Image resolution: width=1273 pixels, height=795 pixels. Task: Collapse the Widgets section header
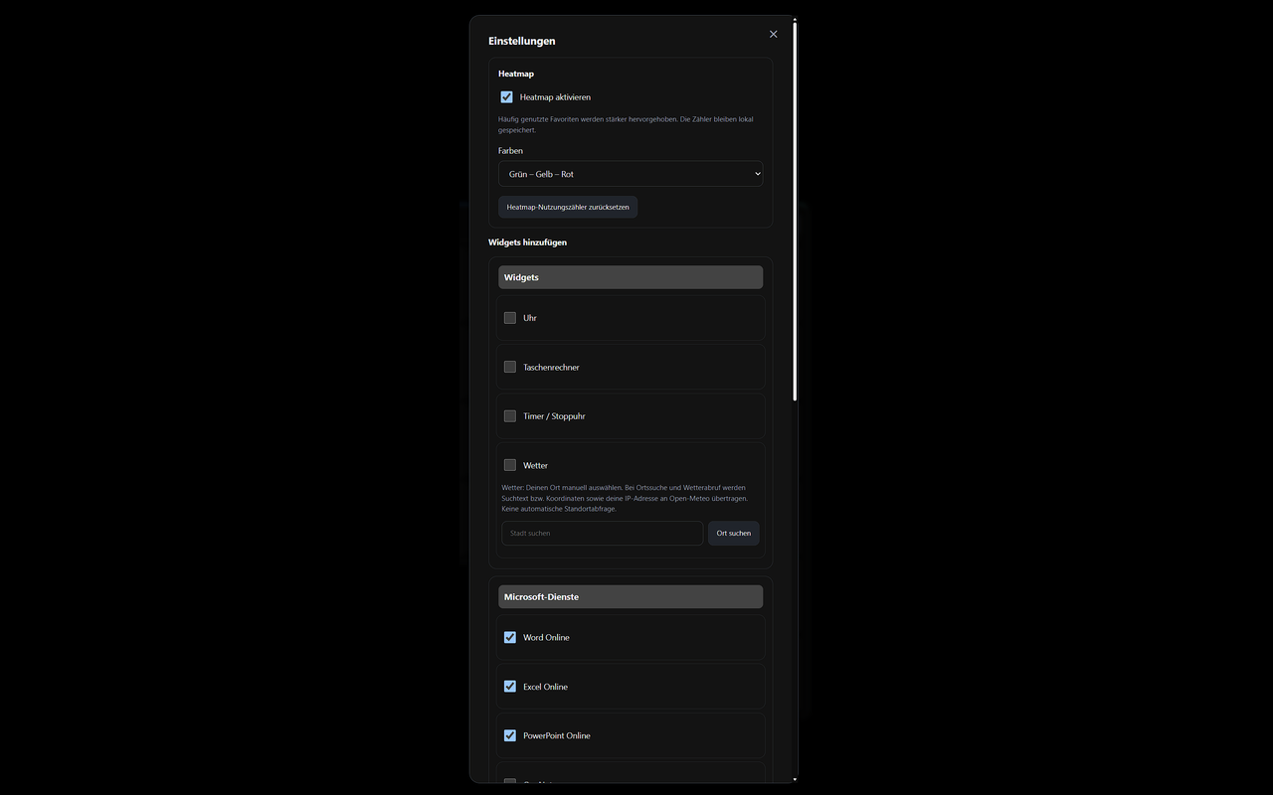631,277
